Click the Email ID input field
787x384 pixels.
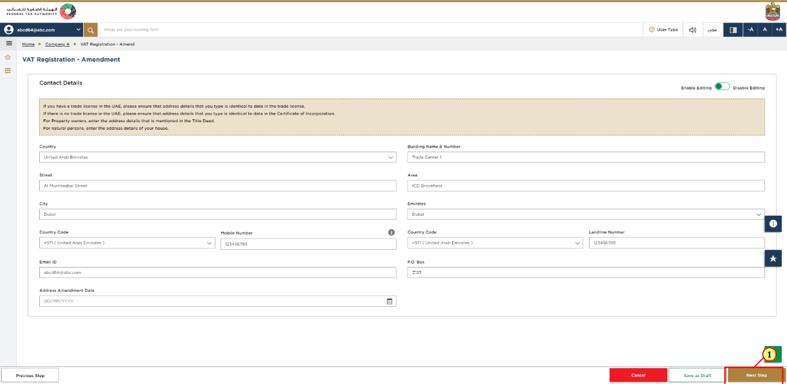pyautogui.click(x=218, y=272)
